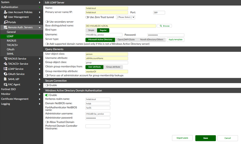Click the OAuth Service shield icon
This screenshot has width=241, height=144.
click(5, 74)
